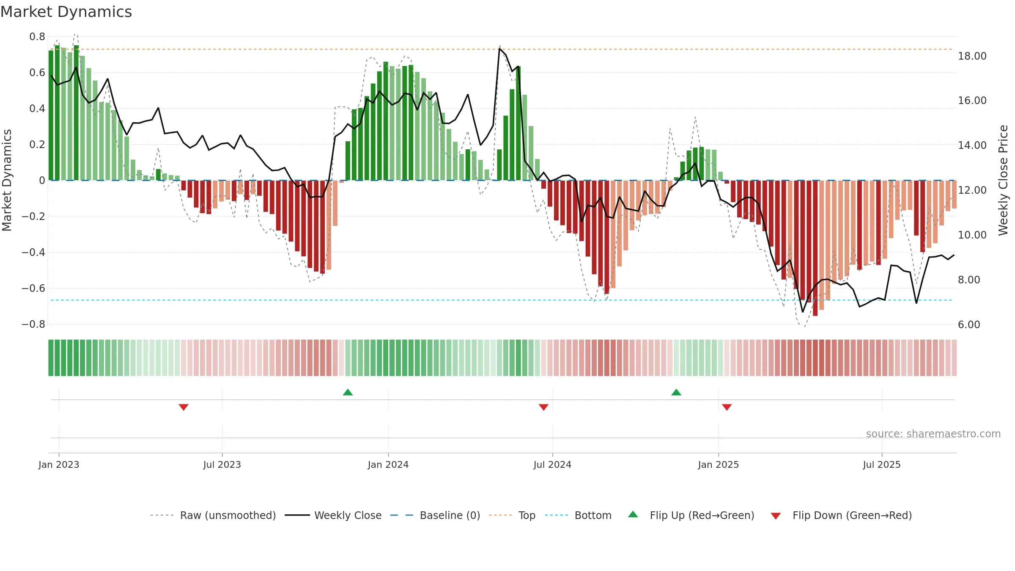This screenshot has height=571, width=1015.
Task: Click the −0.8 left axis tick
Action: click(33, 324)
